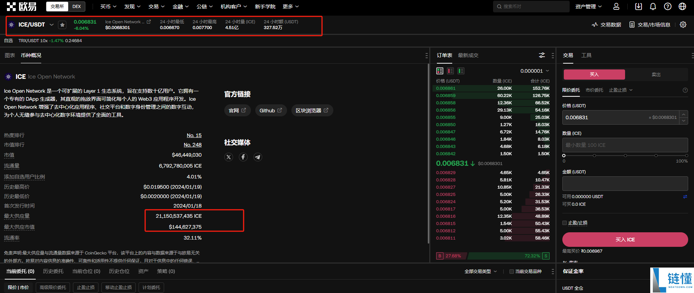Click the OKX logo in the header

point(22,6)
